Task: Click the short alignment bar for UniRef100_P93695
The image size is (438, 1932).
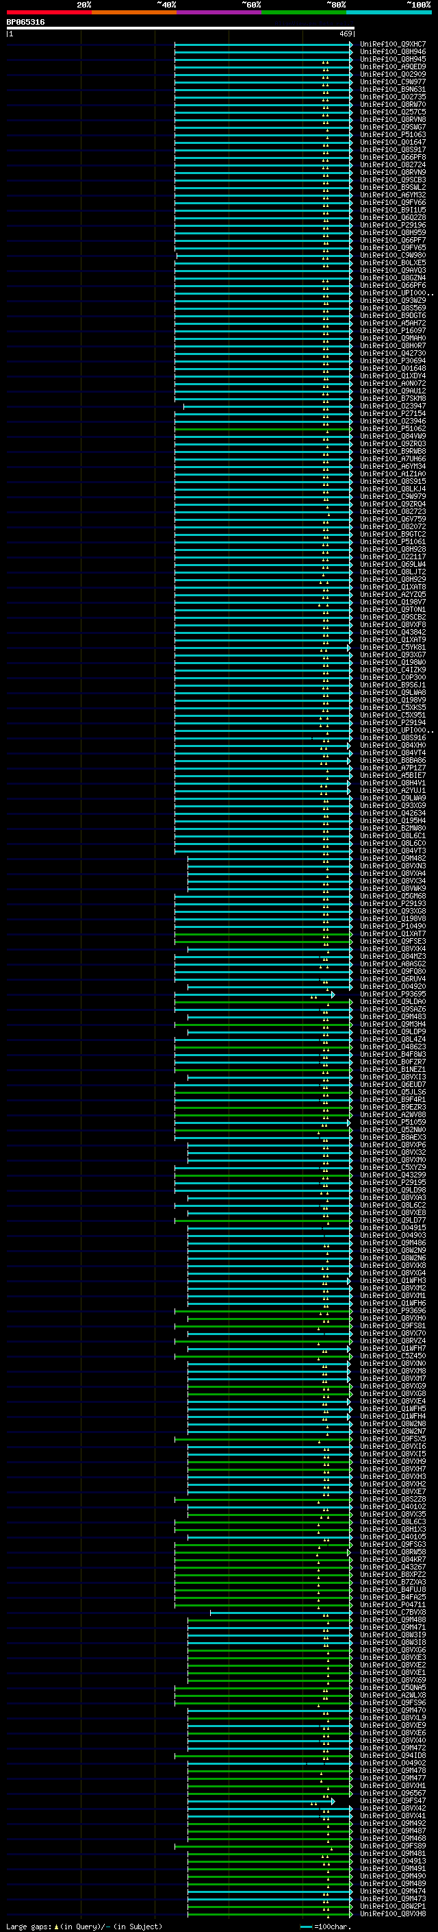Action: click(254, 994)
